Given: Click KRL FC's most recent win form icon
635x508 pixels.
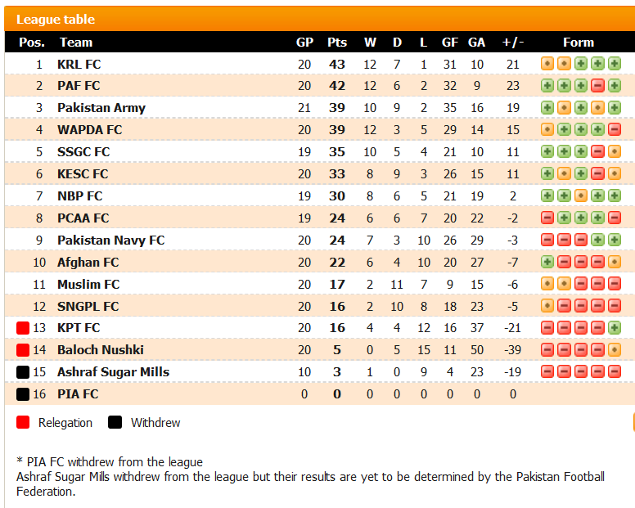Looking at the screenshot, I should click(x=615, y=64).
